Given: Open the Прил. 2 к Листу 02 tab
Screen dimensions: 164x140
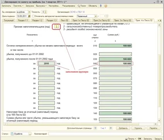Looking at the screenshot, I should pos(102,20).
